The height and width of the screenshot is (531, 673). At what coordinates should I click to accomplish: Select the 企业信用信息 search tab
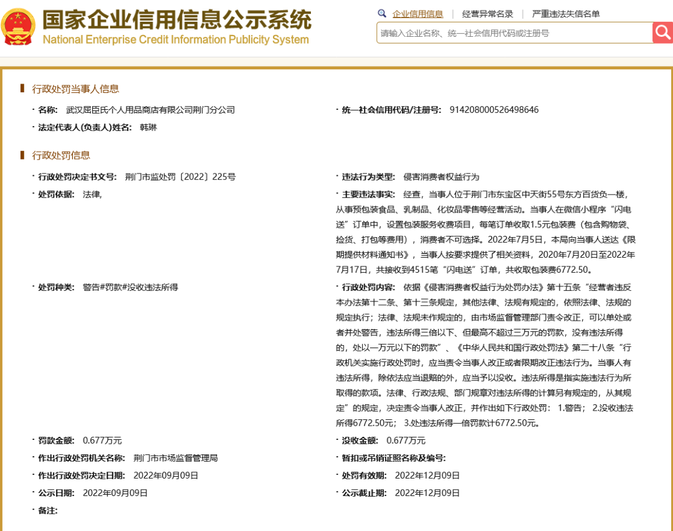[418, 14]
